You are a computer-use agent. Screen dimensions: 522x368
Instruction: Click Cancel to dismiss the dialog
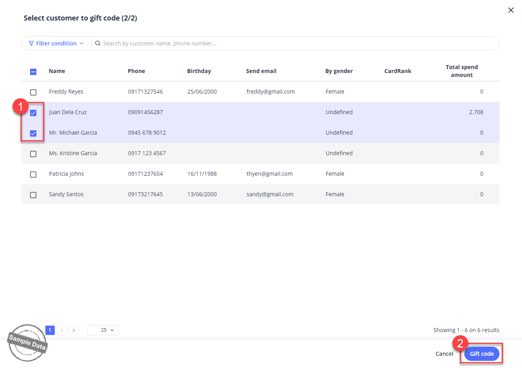pos(444,354)
